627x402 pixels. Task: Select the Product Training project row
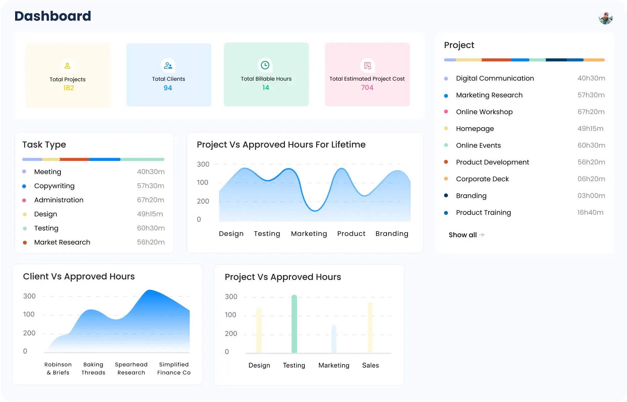(x=525, y=212)
